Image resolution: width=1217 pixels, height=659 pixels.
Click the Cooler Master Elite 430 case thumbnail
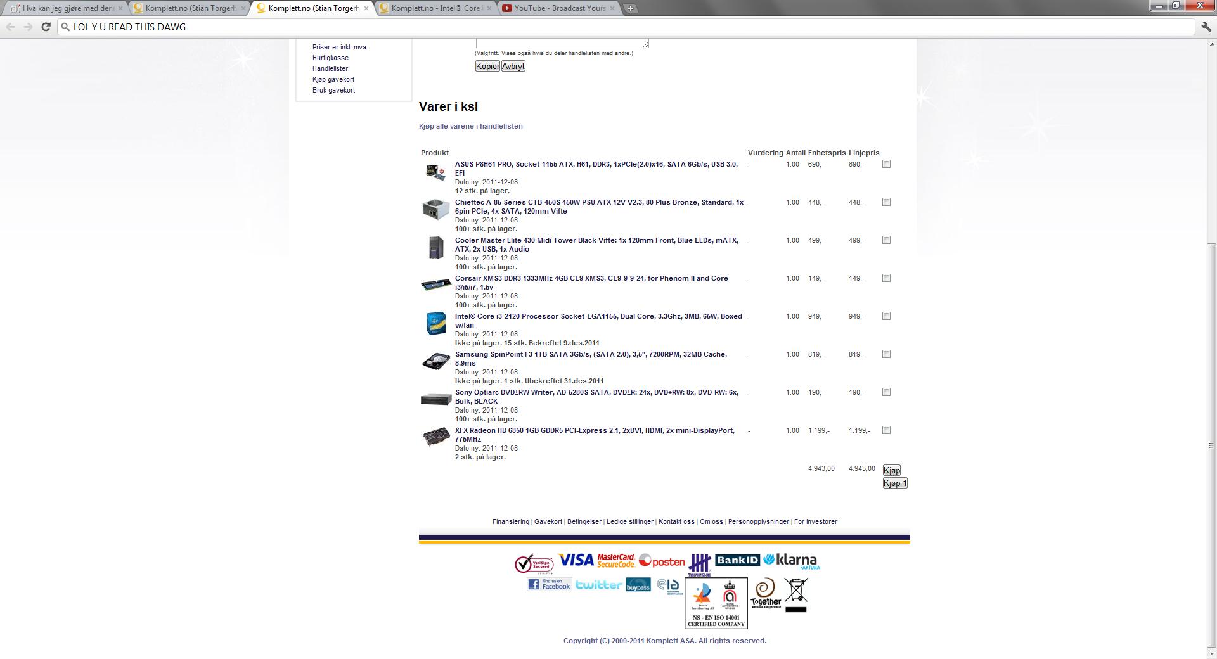436,247
